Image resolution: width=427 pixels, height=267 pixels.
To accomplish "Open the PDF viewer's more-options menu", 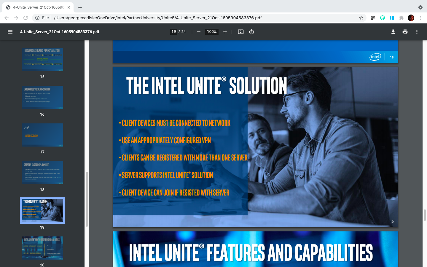I will point(417,32).
